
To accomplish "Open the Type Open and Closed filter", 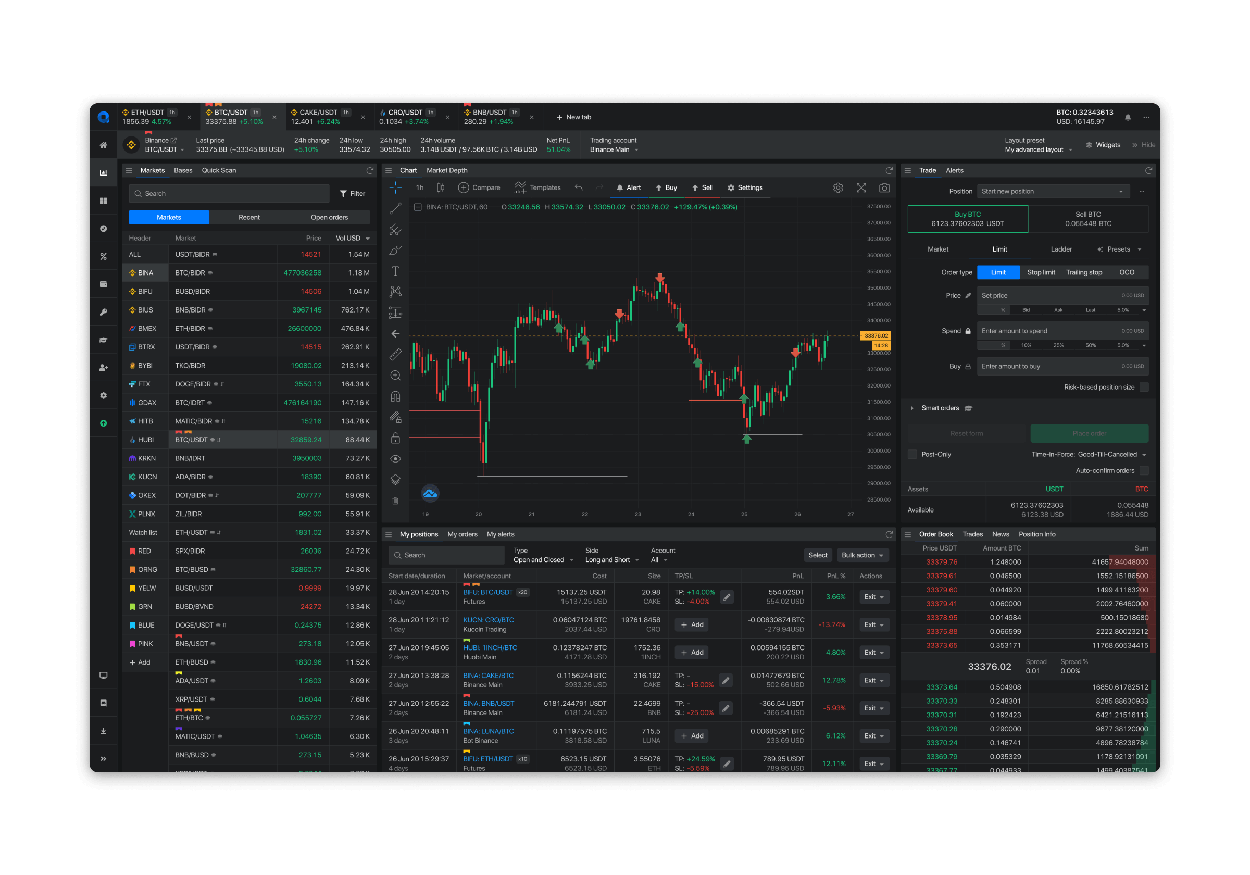I will click(x=543, y=560).
